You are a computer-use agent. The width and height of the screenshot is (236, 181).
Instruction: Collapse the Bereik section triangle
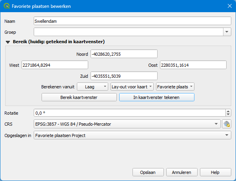click(x=7, y=42)
